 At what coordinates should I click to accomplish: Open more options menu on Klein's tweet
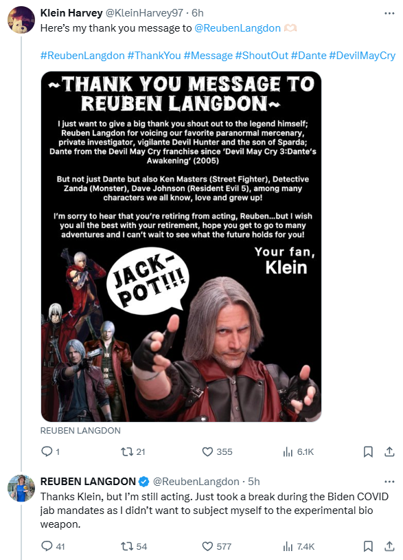pyautogui.click(x=389, y=13)
